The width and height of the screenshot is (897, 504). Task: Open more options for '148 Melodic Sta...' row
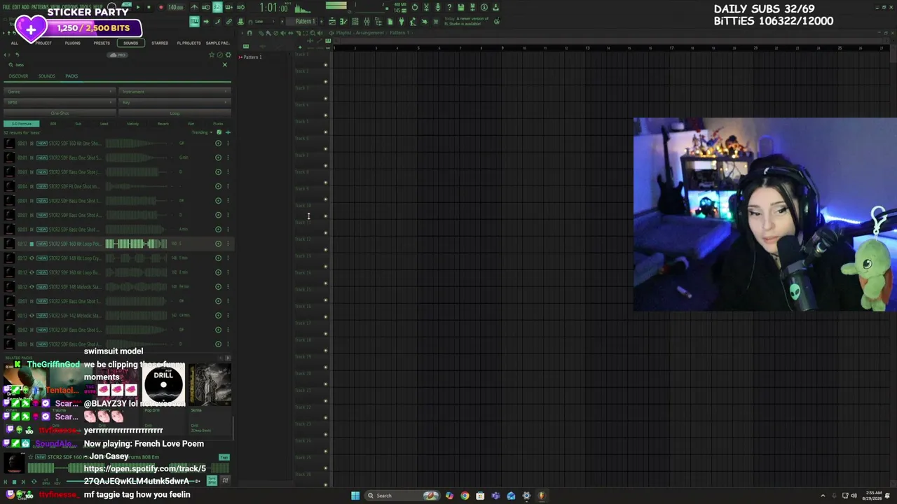click(227, 287)
